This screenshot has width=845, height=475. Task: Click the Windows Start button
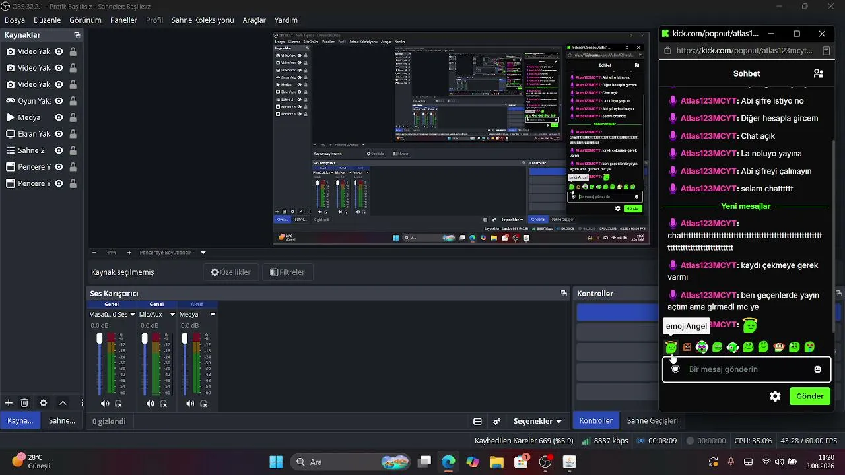point(276,462)
